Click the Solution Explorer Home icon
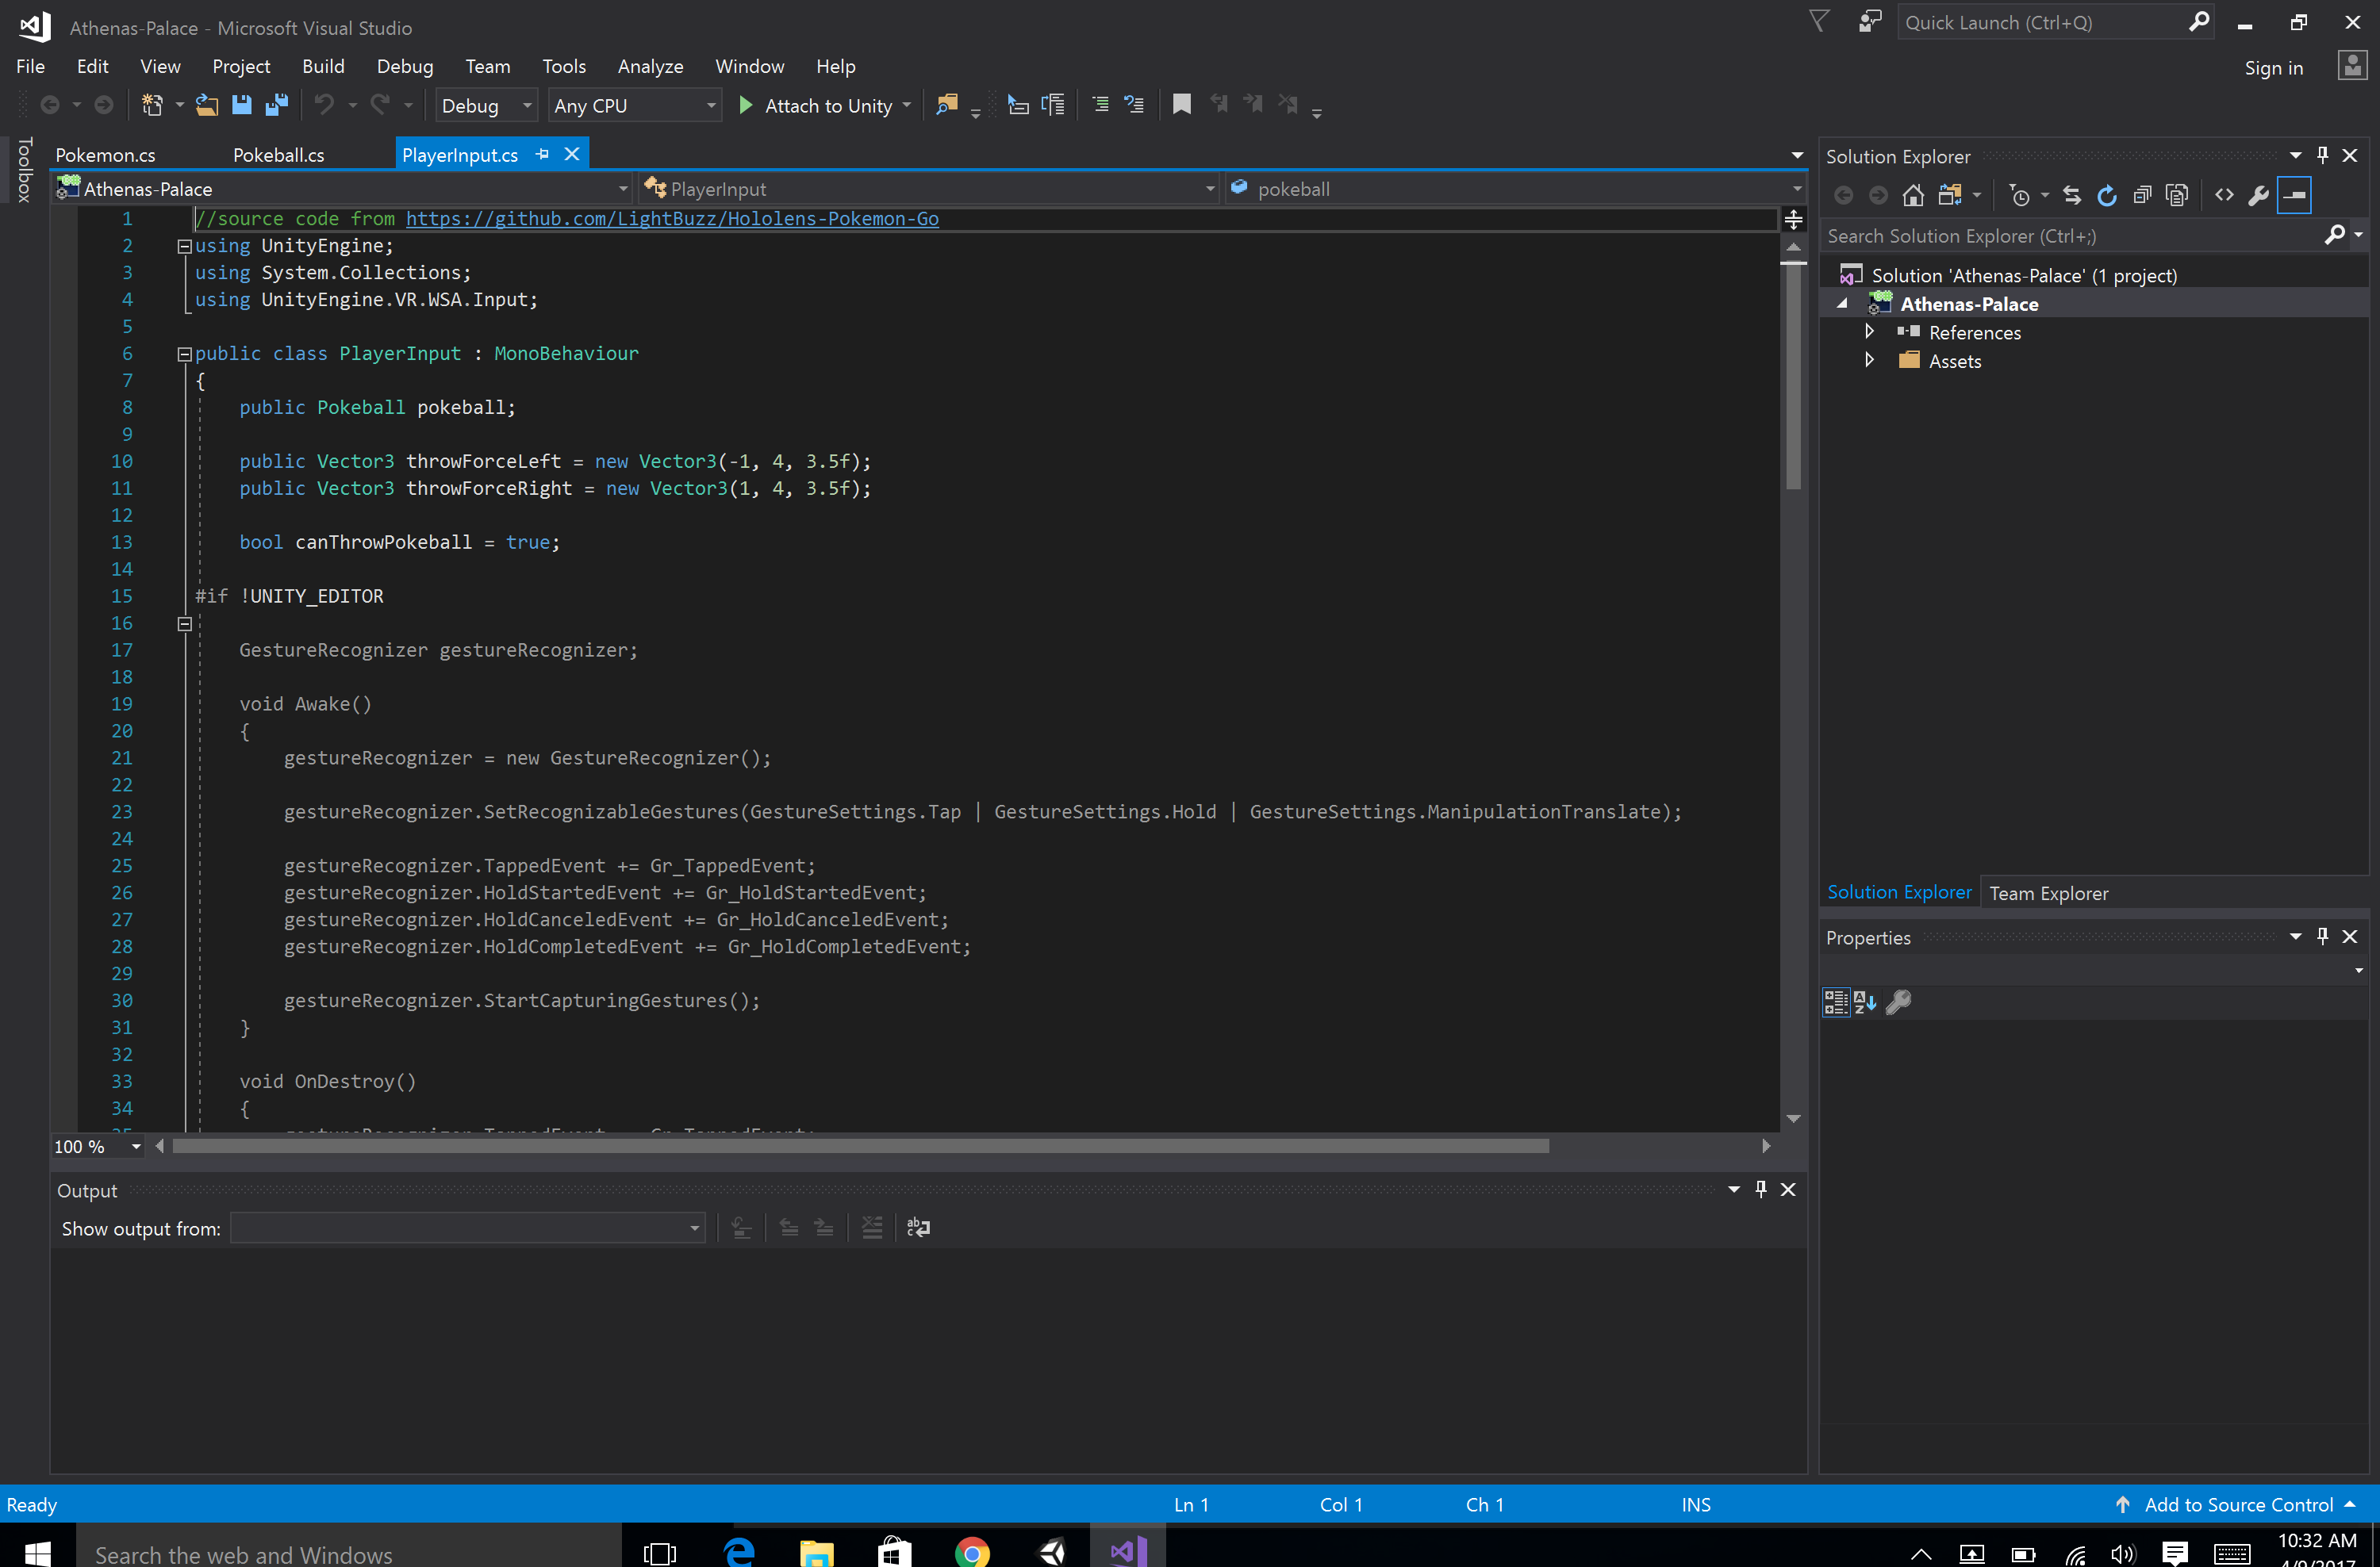The height and width of the screenshot is (1567, 2380). tap(1913, 196)
